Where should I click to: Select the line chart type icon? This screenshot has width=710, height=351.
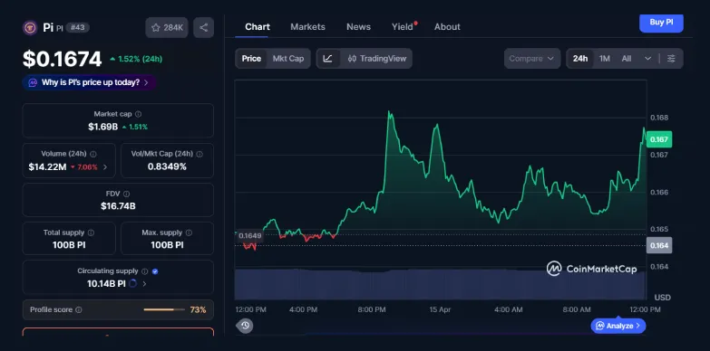click(328, 59)
